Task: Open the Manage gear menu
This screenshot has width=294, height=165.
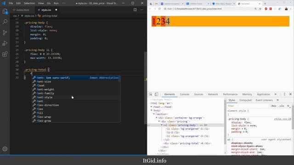Action: (x=5, y=148)
